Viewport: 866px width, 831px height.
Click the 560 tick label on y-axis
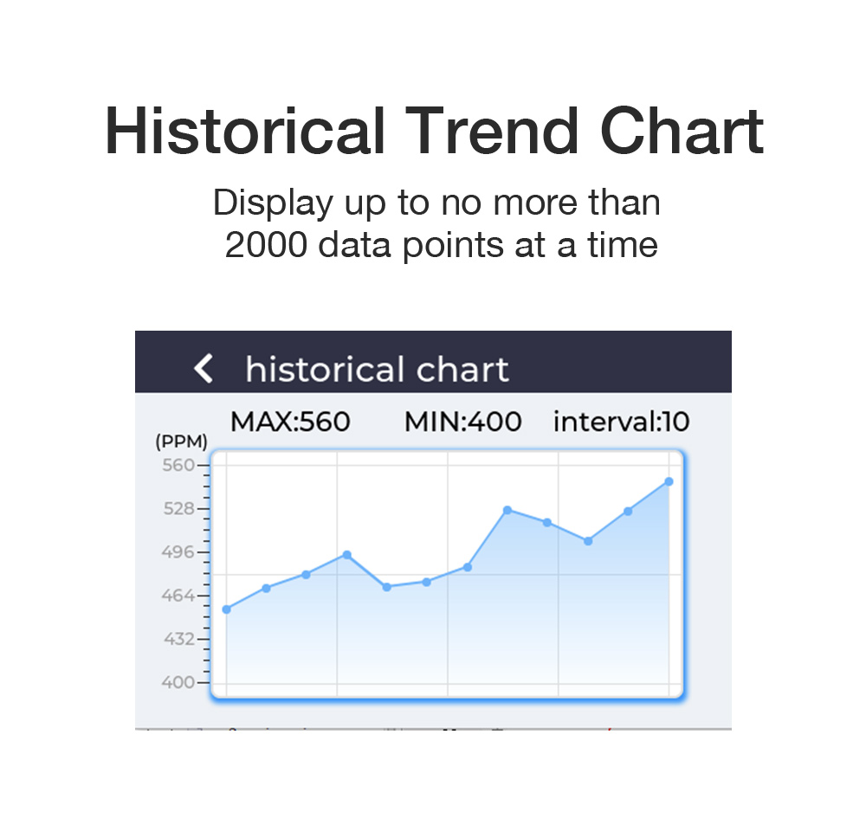click(178, 465)
